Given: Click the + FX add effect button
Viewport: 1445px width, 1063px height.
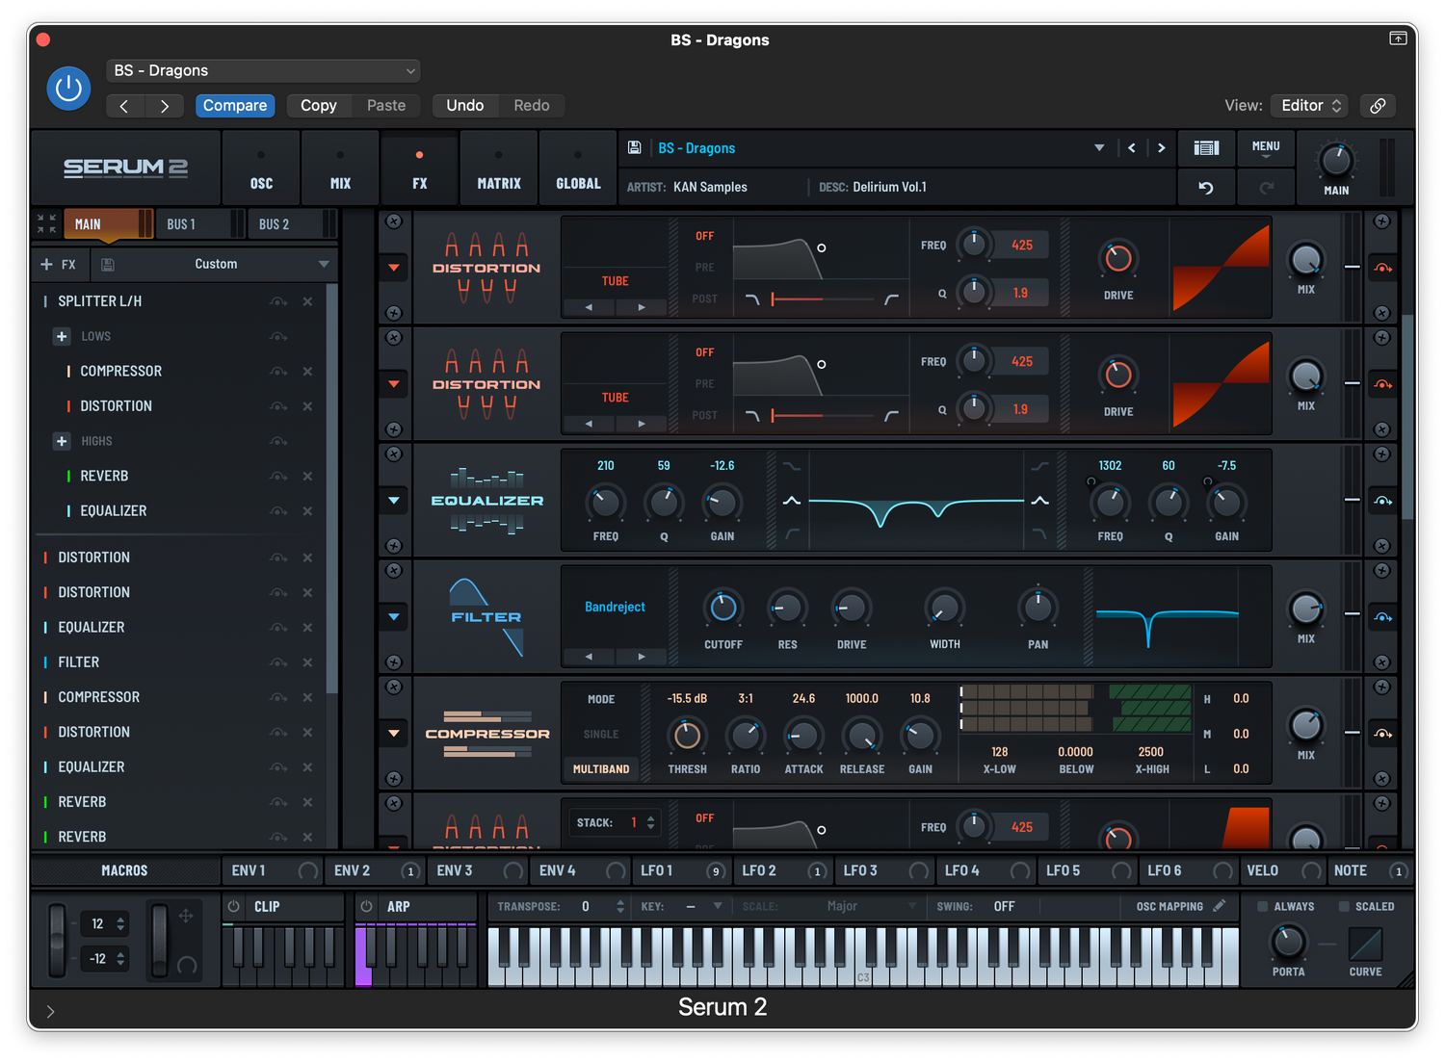Looking at the screenshot, I should pos(59,264).
